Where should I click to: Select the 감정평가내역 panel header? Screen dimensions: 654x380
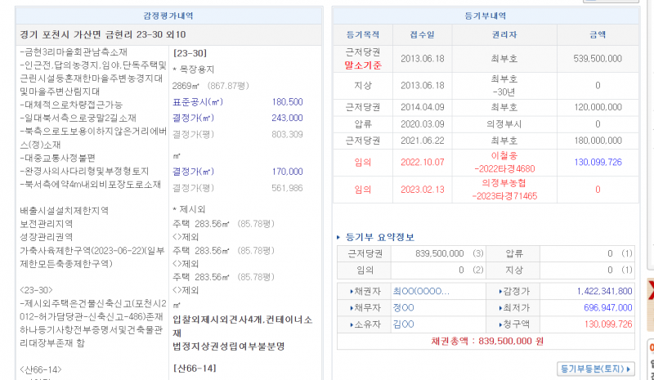tap(163, 16)
